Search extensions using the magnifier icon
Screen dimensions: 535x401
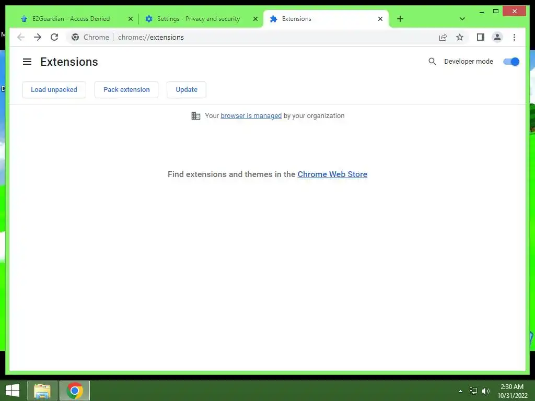[x=432, y=62]
